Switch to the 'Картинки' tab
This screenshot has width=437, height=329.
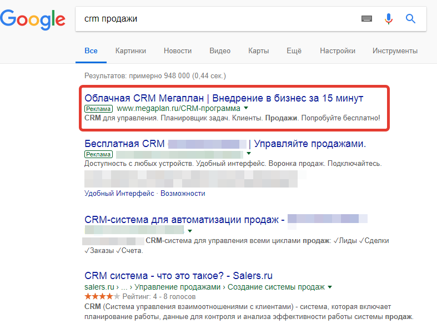(130, 51)
